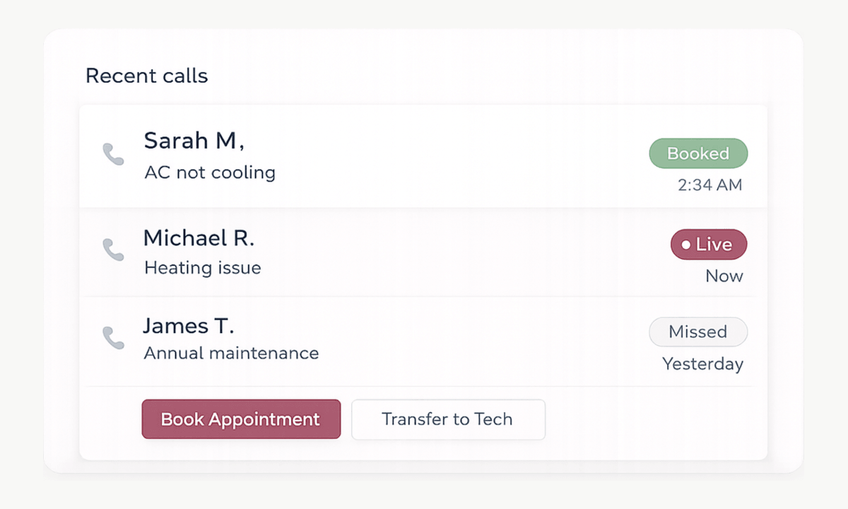The height and width of the screenshot is (509, 848).
Task: Click the Live text on the red badge
Action: [714, 245]
